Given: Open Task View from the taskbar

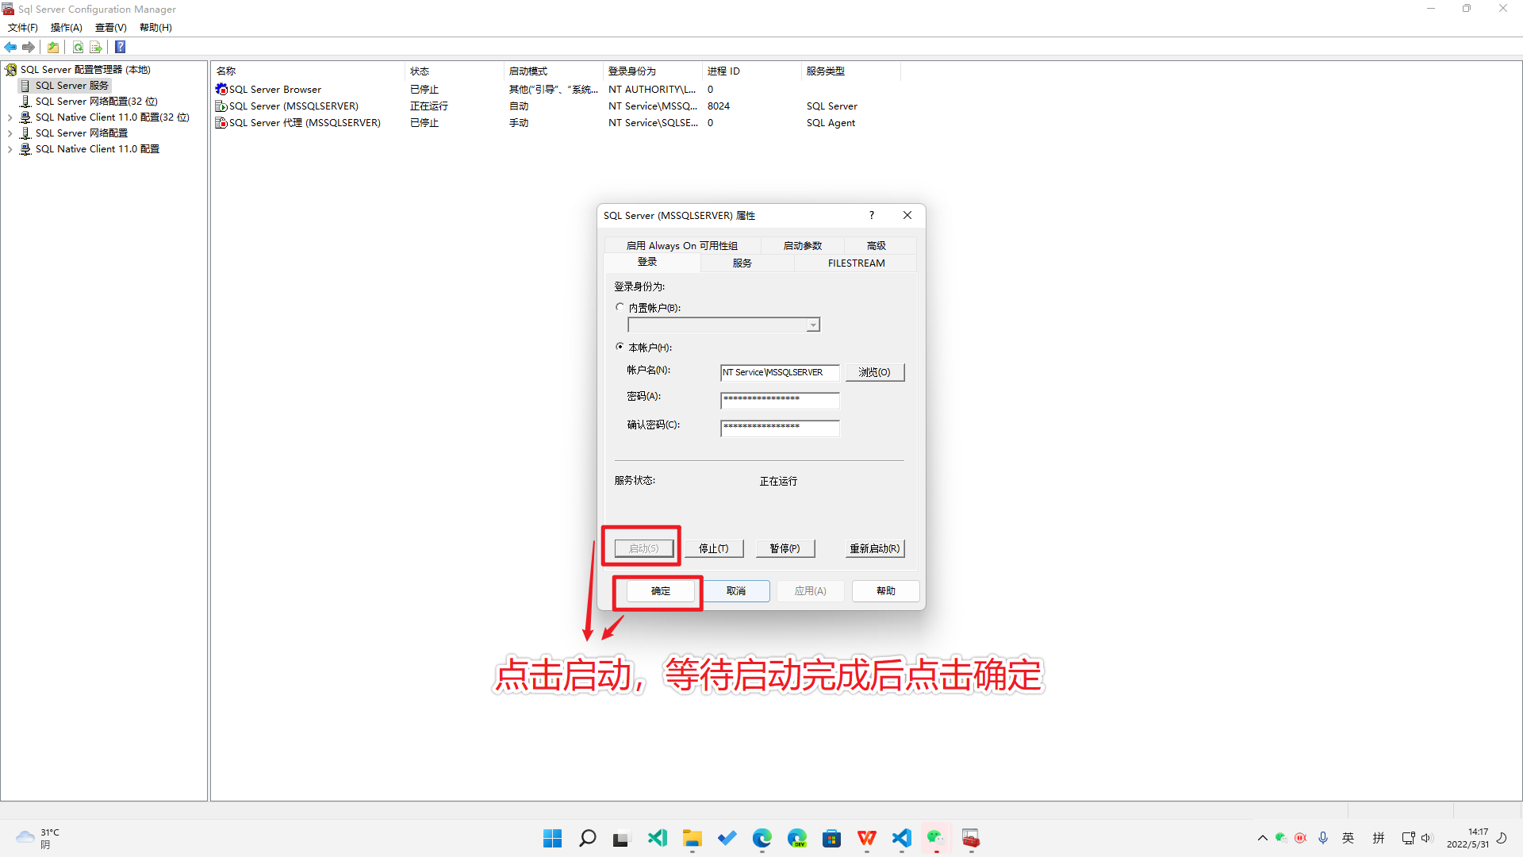Looking at the screenshot, I should click(622, 839).
